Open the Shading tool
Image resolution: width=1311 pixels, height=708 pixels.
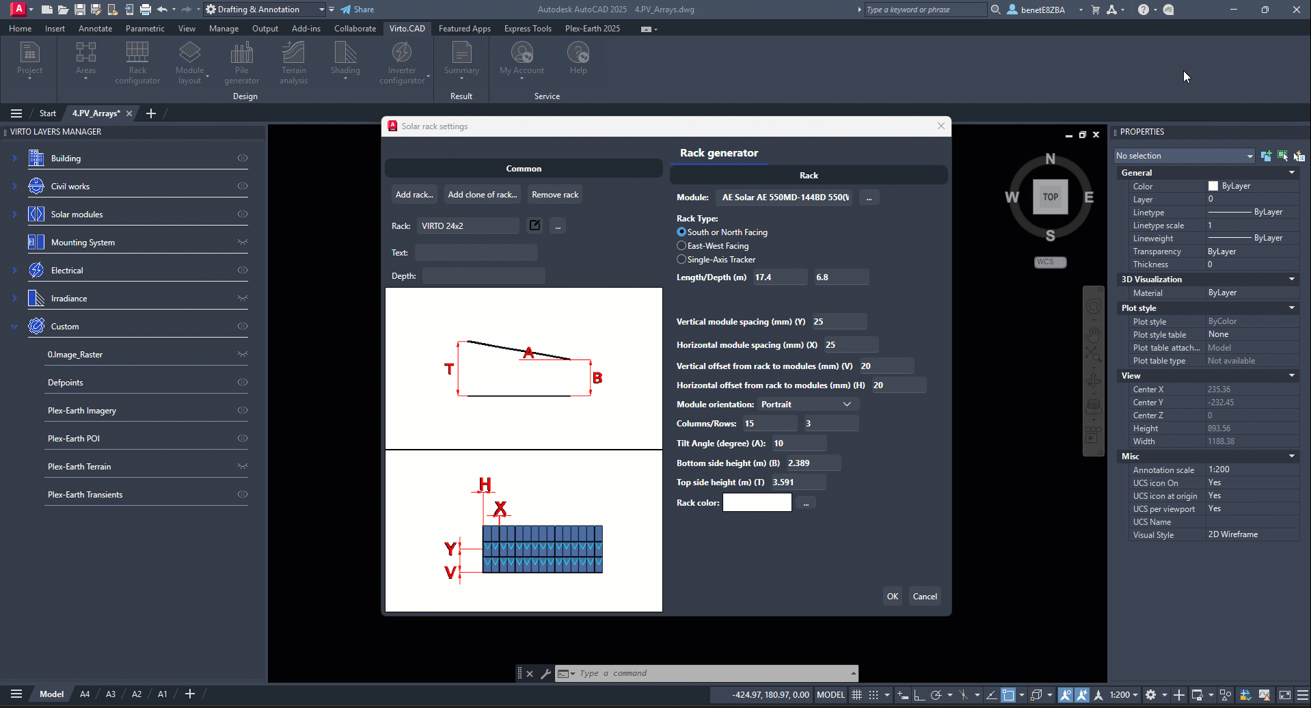345,60
